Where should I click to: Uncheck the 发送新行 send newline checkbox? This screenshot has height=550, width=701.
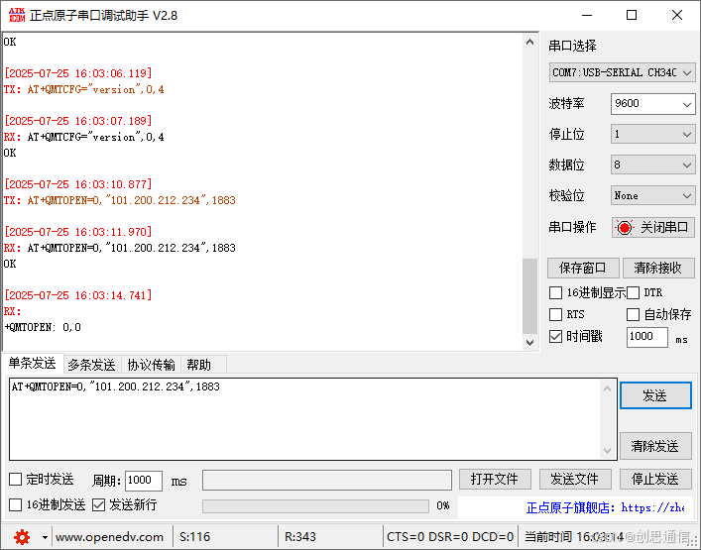[x=98, y=505]
